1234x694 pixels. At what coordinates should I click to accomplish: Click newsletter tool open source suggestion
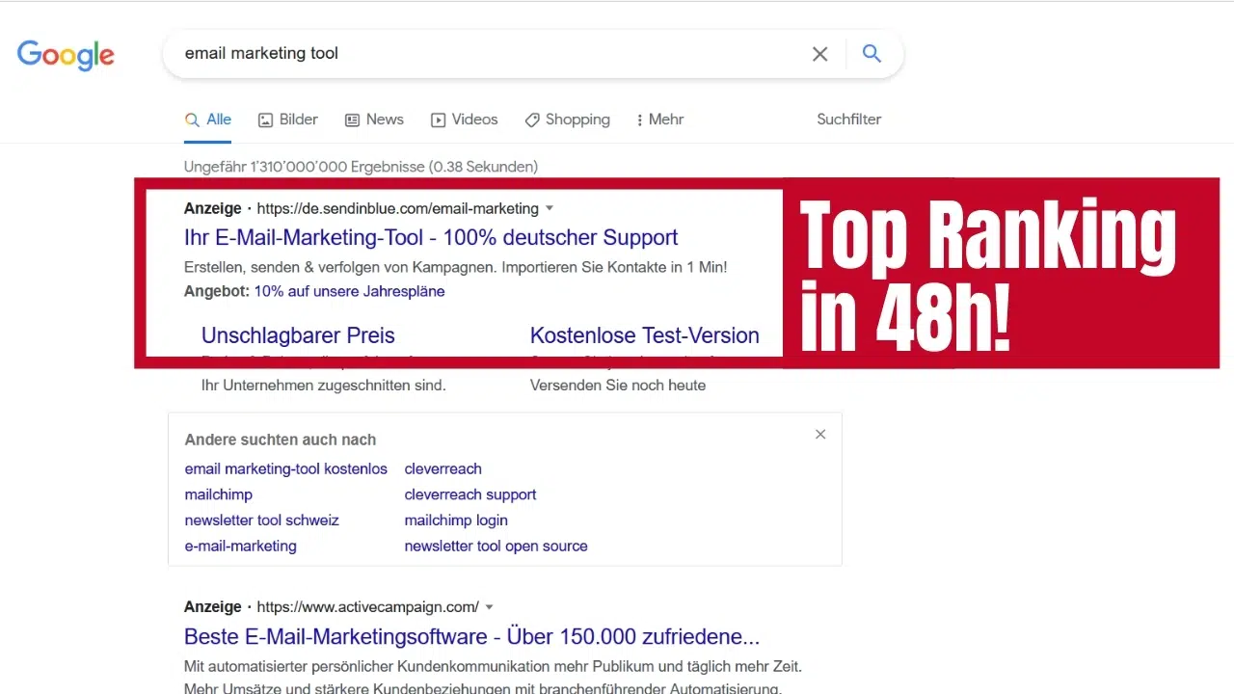pyautogui.click(x=496, y=546)
